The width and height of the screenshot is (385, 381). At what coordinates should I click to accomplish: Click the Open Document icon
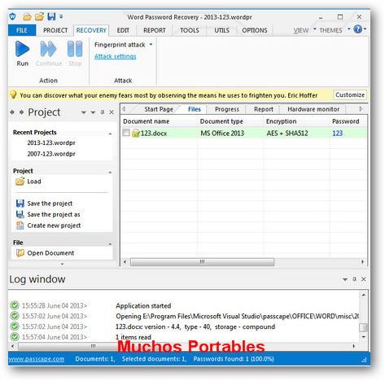pyautogui.click(x=20, y=253)
